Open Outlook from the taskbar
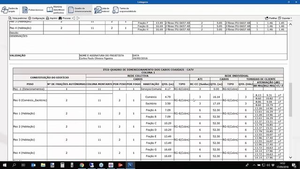 pos(33,165)
